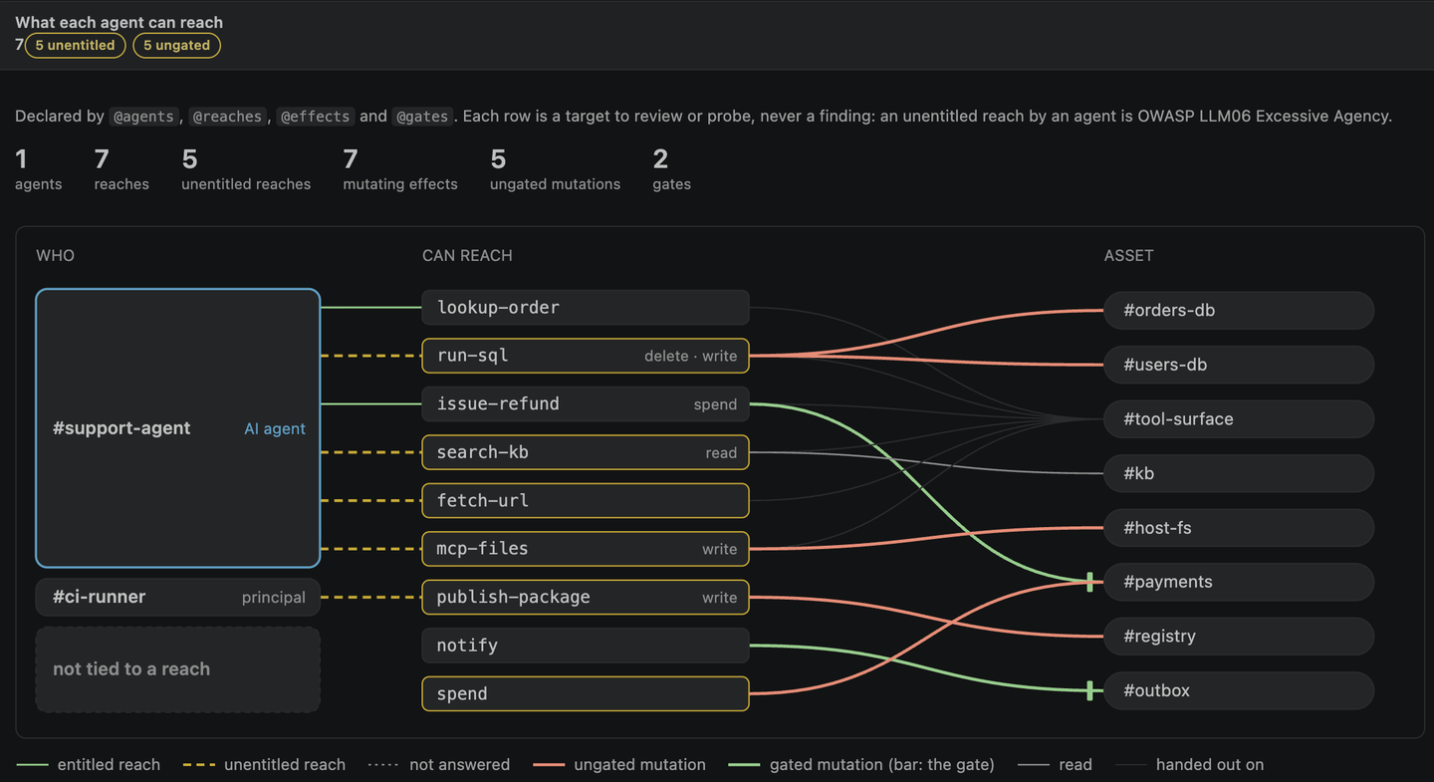Viewport: 1434px width, 782px height.
Task: Click the 'unentitled reaches' stat
Action: (246, 169)
